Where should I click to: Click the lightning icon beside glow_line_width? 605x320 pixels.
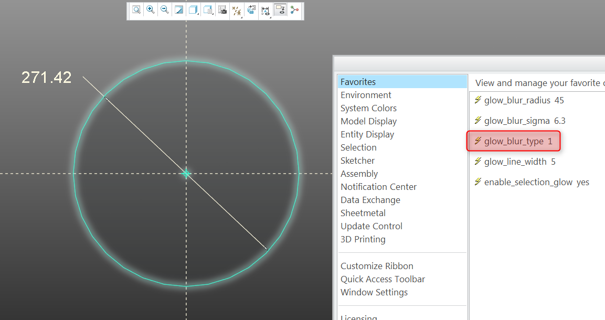coord(478,161)
